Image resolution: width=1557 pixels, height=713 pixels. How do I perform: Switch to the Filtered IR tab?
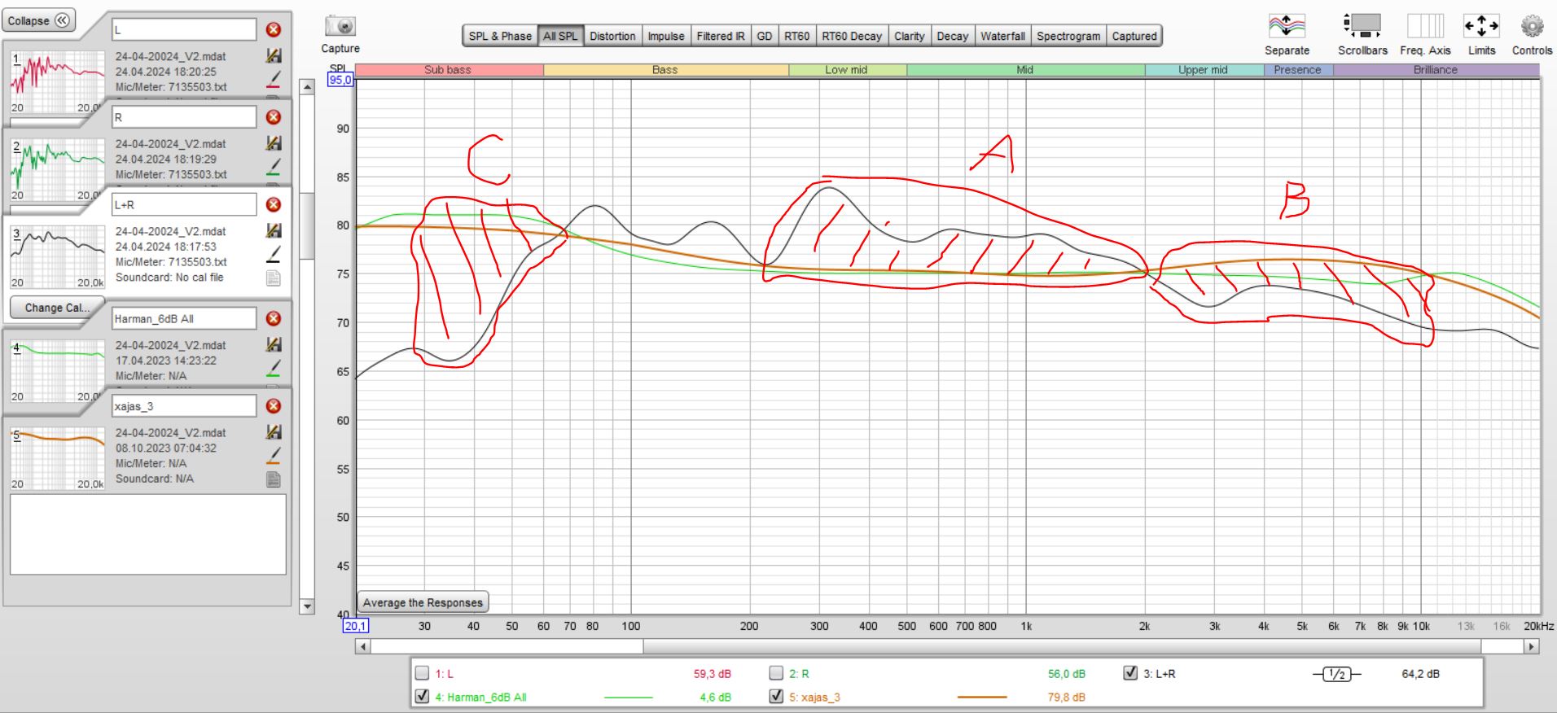pyautogui.click(x=721, y=36)
